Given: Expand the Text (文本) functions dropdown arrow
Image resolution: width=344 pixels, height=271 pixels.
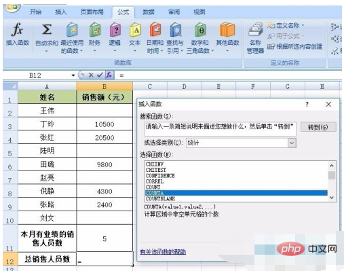Looking at the screenshot, I should coord(135,51).
